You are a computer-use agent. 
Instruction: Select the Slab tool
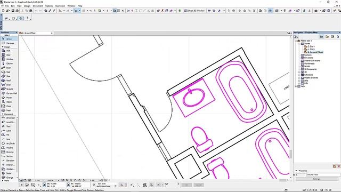pyautogui.click(x=9, y=72)
